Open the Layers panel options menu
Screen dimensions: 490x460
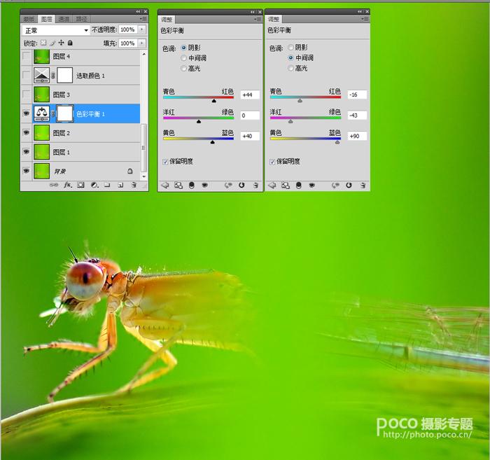[x=143, y=19]
